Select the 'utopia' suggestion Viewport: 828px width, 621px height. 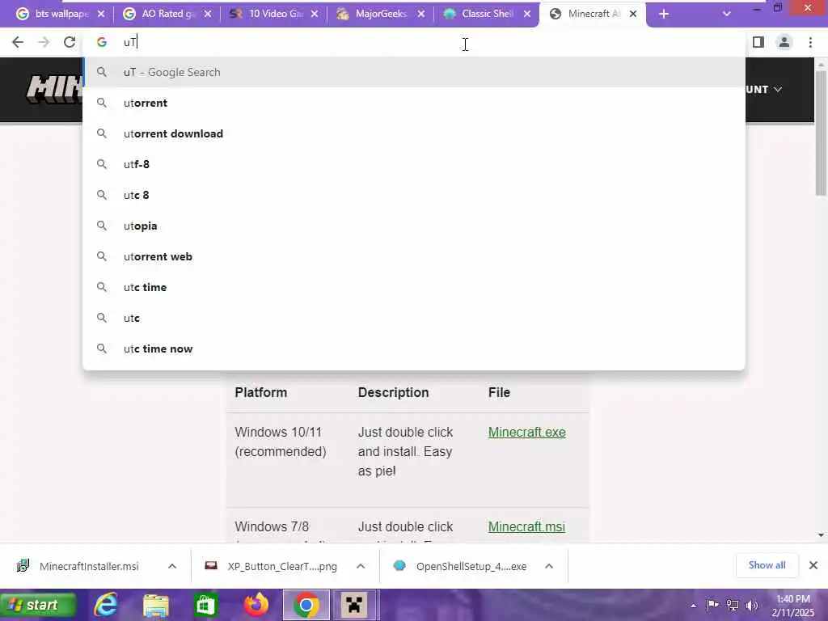414,226
